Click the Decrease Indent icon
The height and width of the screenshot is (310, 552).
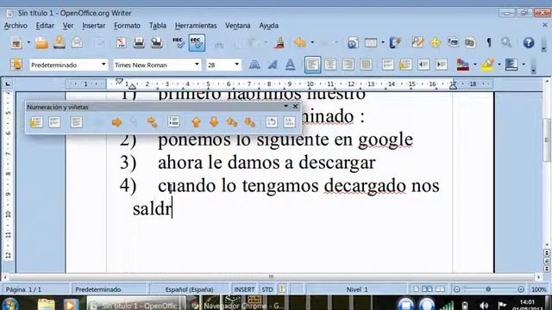coord(423,65)
